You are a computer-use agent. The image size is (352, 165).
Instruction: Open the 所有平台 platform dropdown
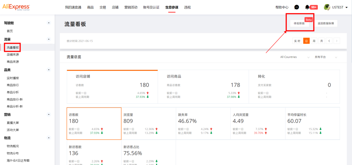tap(326, 57)
